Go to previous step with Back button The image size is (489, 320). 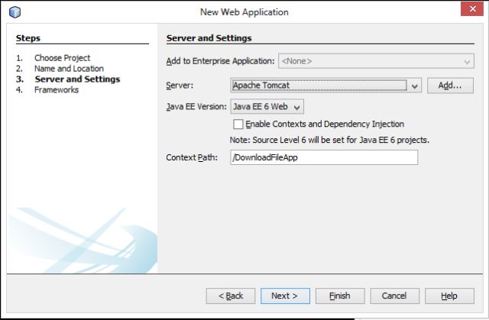coord(231,296)
